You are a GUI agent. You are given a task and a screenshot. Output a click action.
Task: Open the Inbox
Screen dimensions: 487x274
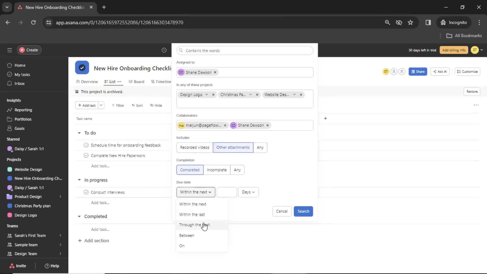19,83
